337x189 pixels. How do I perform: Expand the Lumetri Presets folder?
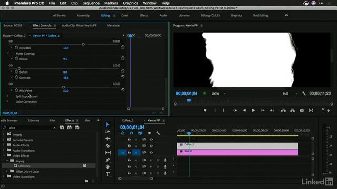coord(4,140)
